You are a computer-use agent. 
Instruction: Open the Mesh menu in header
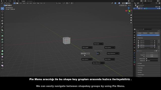tap(31, 3)
